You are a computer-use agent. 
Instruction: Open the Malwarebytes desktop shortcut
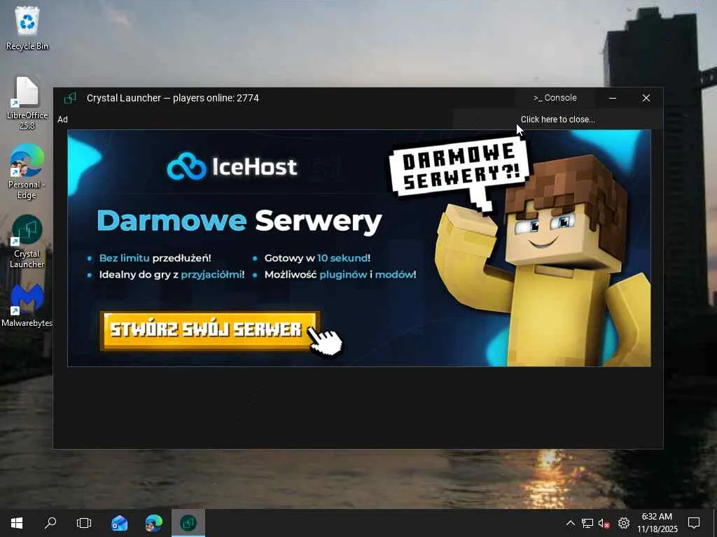[27, 305]
